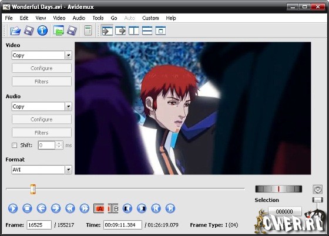This screenshot has height=236, width=329.
Task: Set selection marker A
Action: (x=99, y=209)
